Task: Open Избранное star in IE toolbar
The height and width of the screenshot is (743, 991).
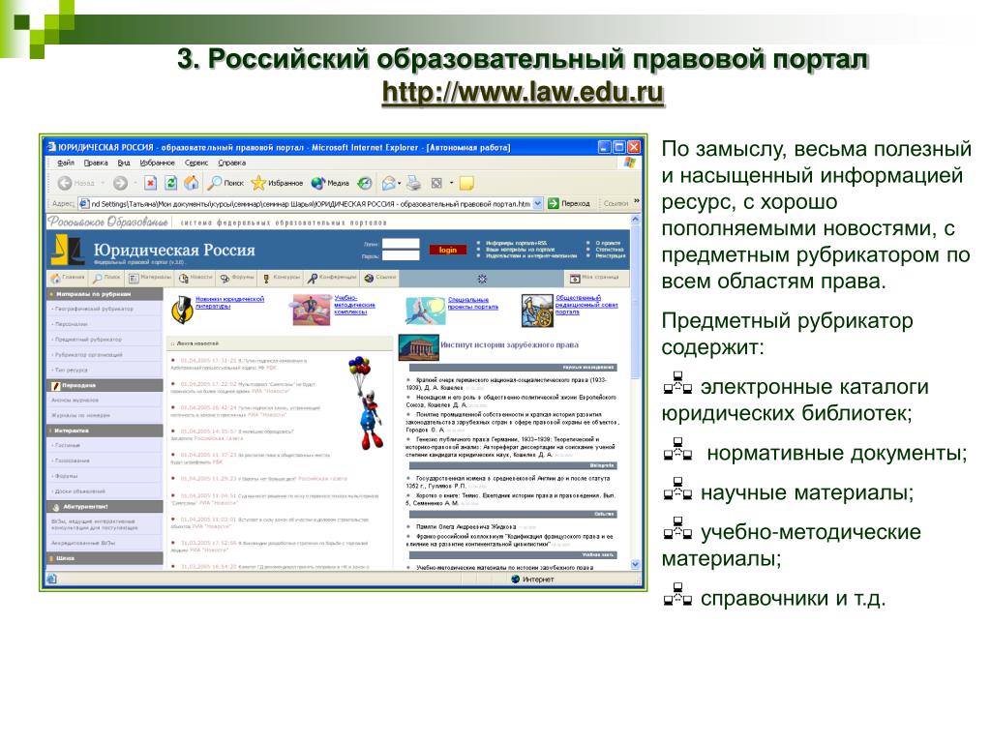Action: pos(277,183)
